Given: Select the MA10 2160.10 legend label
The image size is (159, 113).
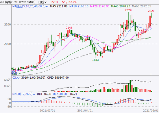Looking at the screenshot, I should tap(79, 6).
